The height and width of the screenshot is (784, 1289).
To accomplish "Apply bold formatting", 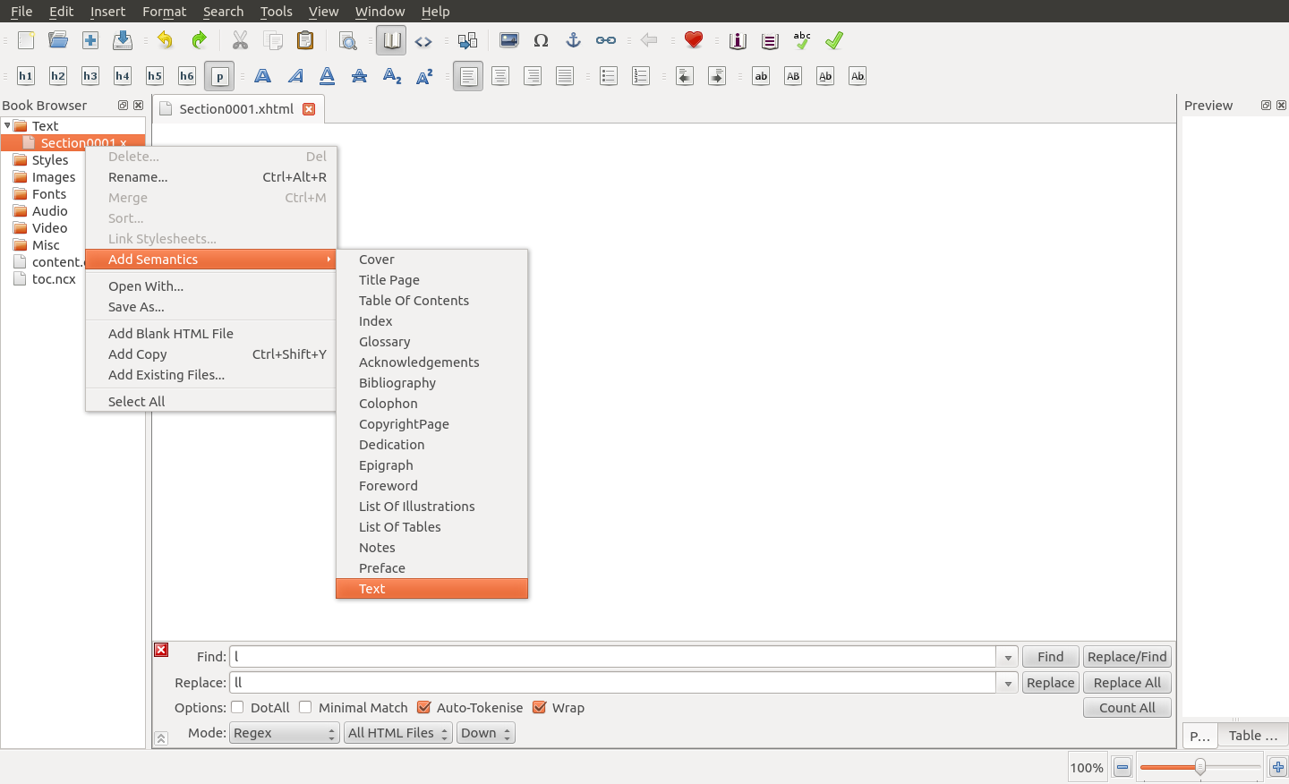I will [263, 76].
